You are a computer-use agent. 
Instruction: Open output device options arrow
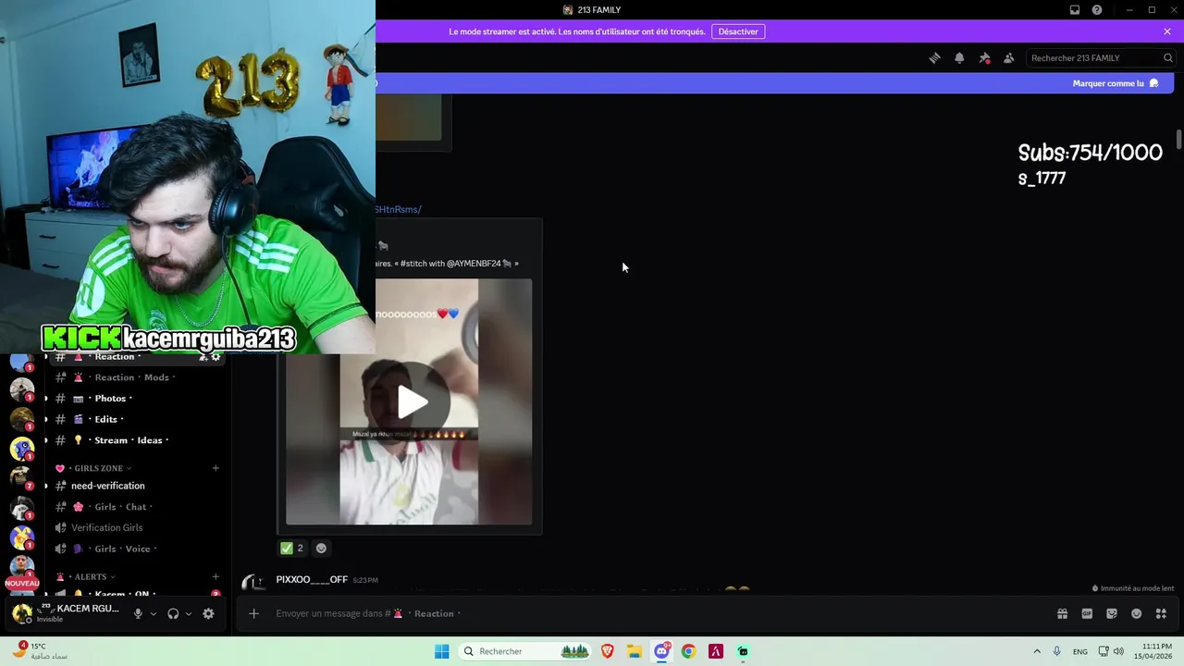coord(189,613)
